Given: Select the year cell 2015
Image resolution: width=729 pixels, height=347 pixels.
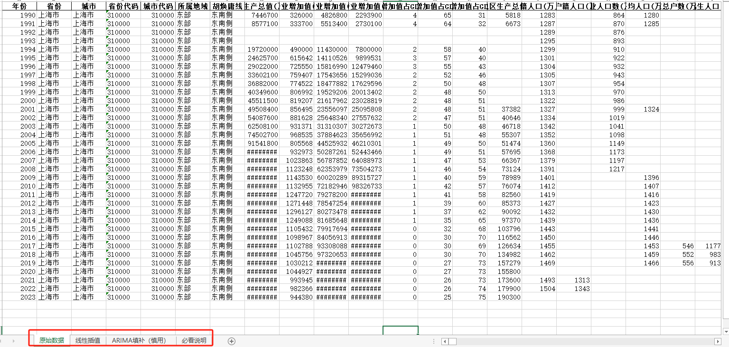Looking at the screenshot, I should tap(19, 229).
